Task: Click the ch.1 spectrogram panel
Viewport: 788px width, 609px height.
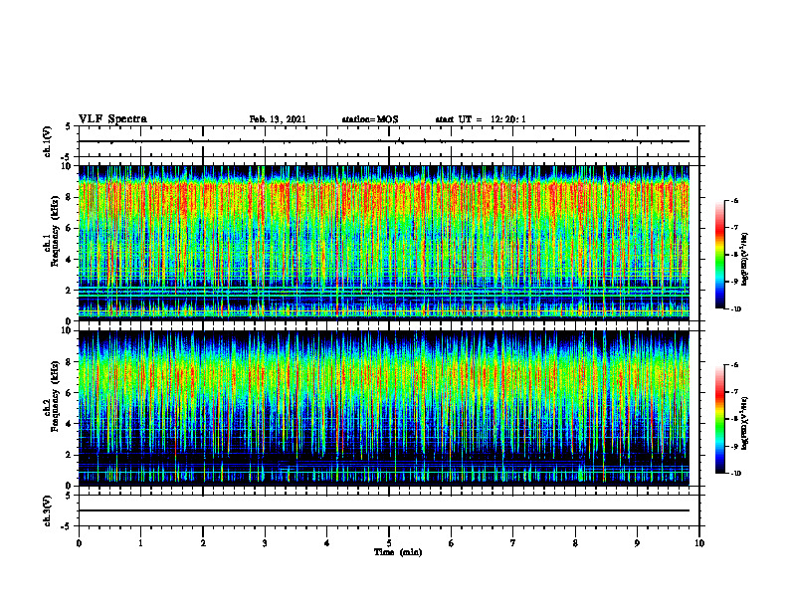Action: pos(383,243)
